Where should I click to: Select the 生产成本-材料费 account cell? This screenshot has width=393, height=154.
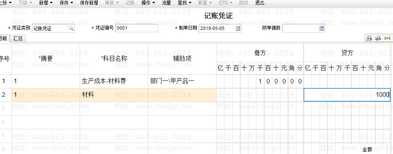coord(114,81)
